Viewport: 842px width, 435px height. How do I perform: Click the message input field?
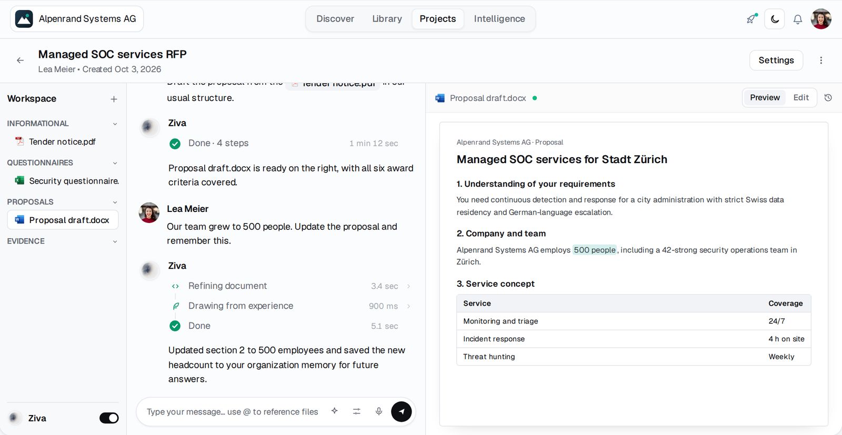click(232, 412)
